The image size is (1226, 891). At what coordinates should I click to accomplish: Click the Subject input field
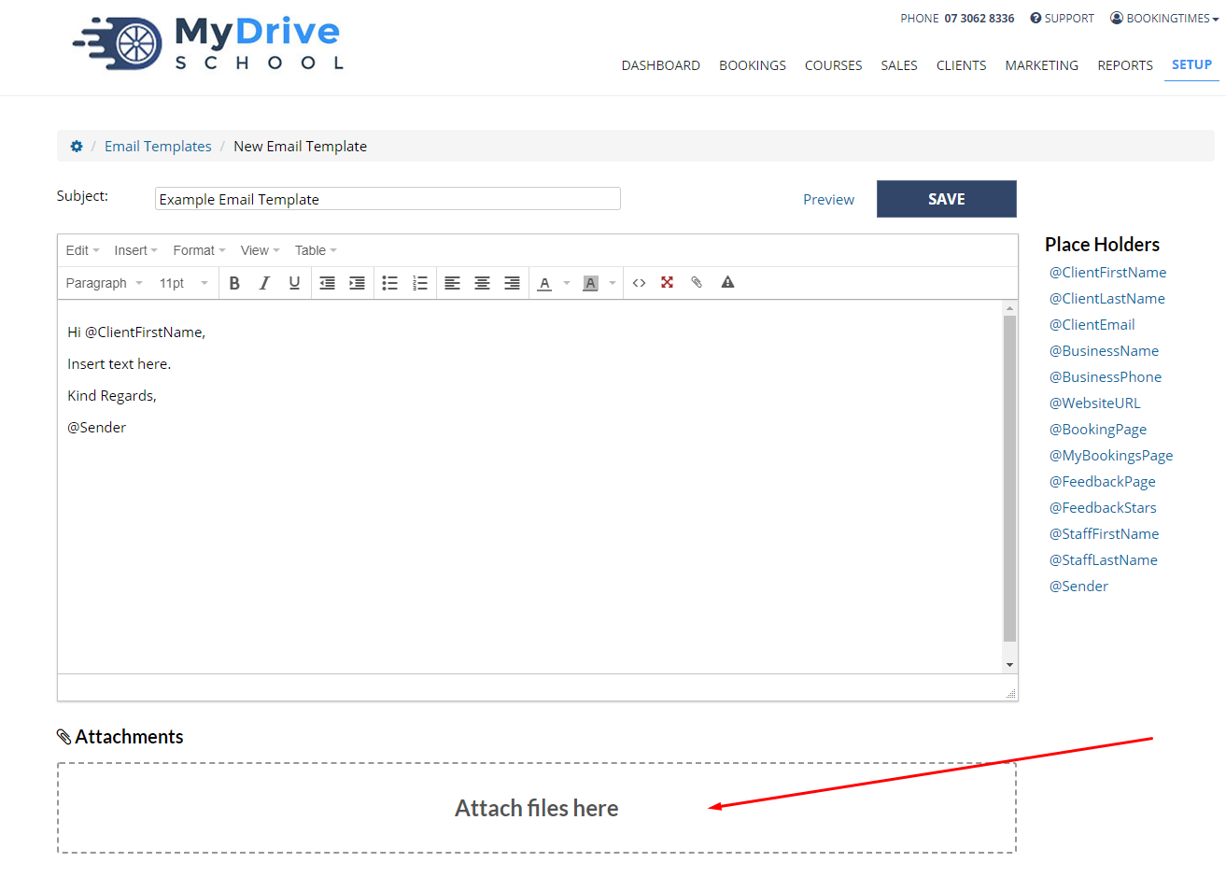[x=388, y=199]
